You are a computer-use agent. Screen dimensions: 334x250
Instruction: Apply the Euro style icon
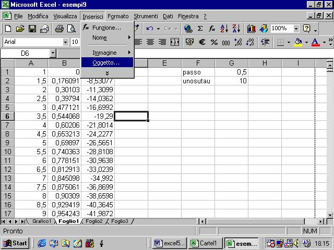202,42
